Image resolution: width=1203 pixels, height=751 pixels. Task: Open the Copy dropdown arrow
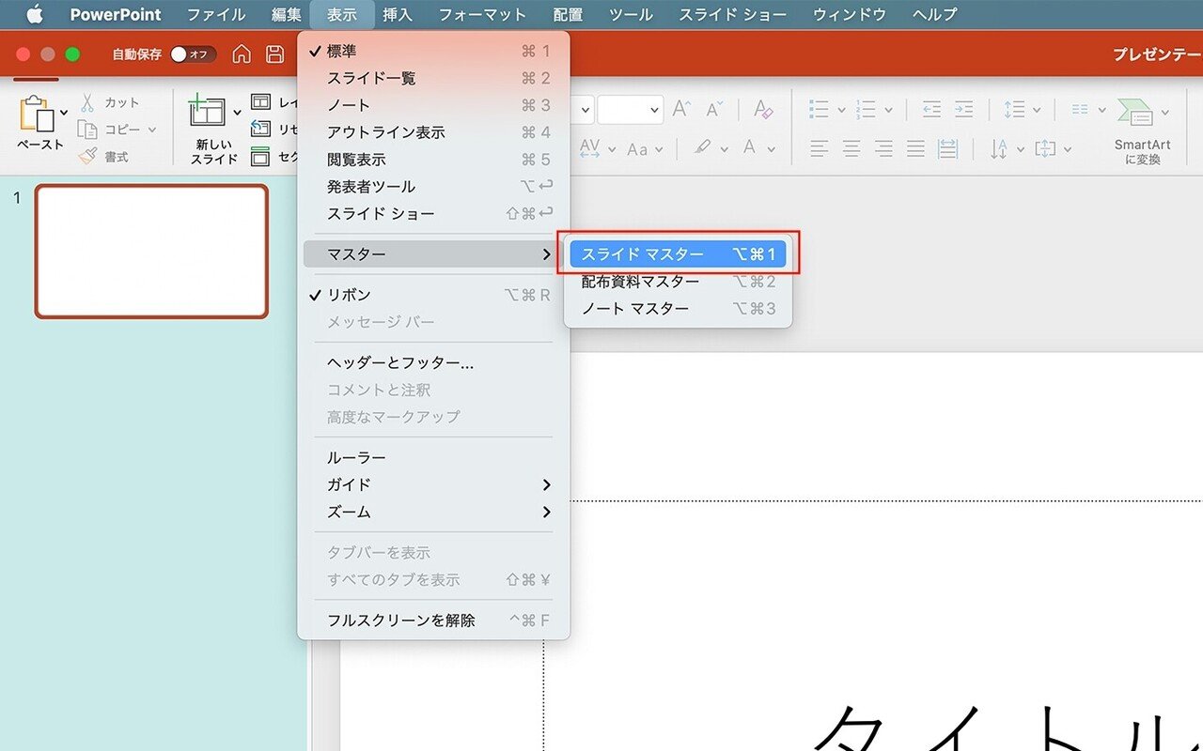(152, 130)
